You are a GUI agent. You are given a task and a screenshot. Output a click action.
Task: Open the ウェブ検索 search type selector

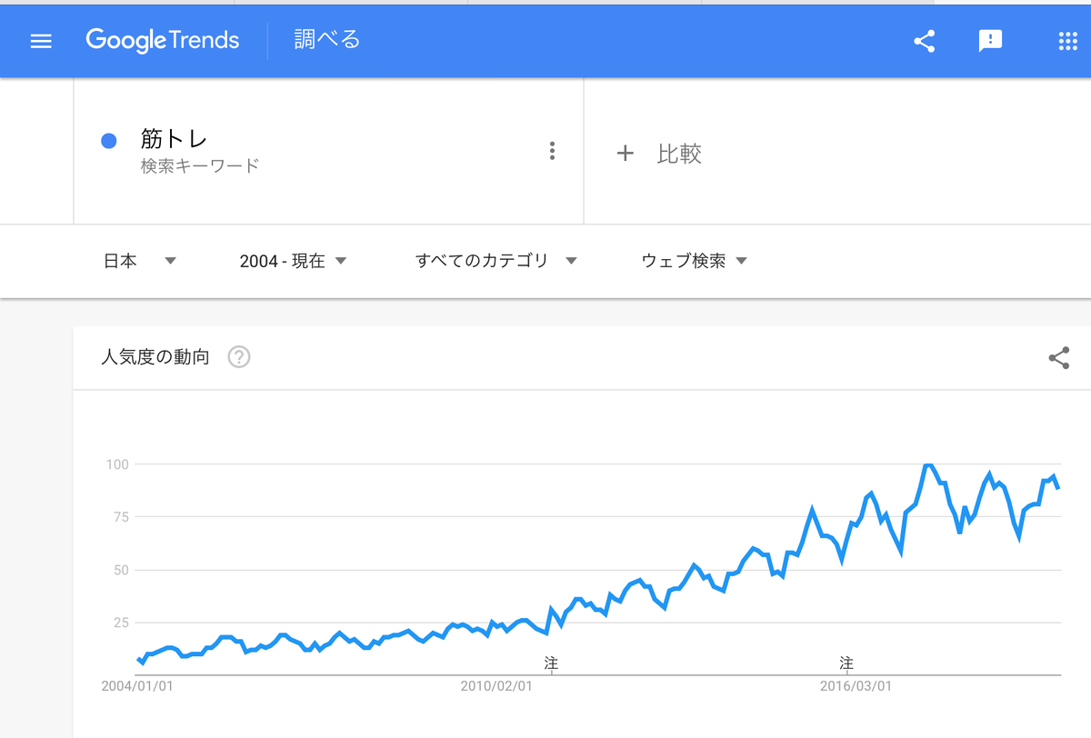692,260
